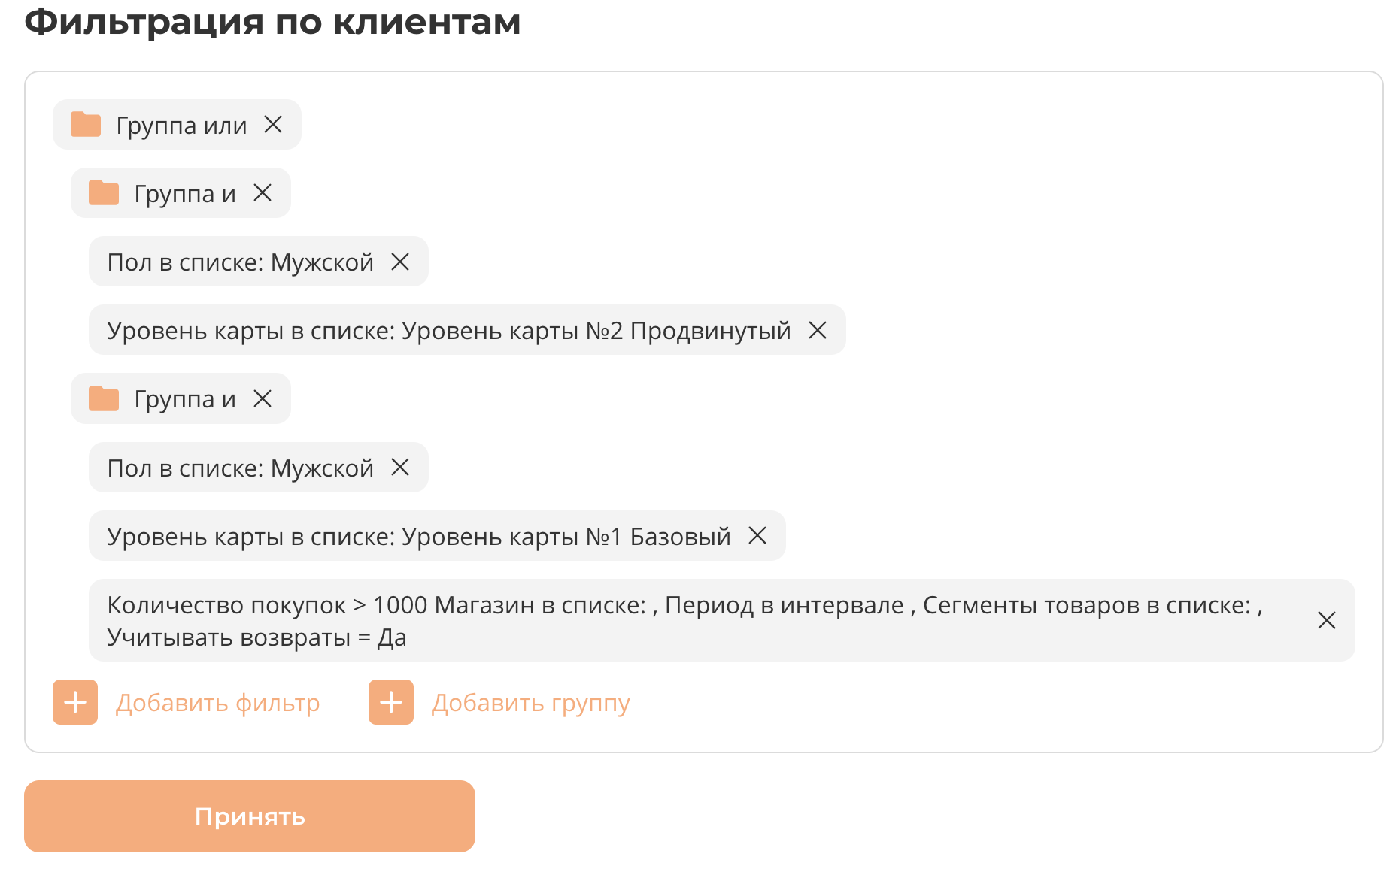Viewport: 1384px width, 869px height.
Task: Click the plus icon for "Добавить фильтр"
Action: 75,702
